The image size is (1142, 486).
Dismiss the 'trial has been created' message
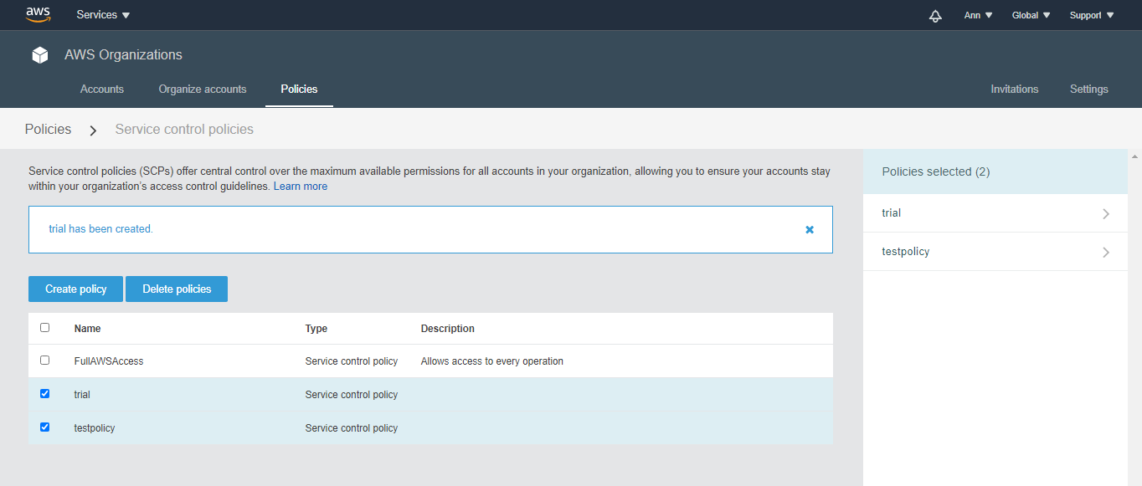(x=810, y=229)
